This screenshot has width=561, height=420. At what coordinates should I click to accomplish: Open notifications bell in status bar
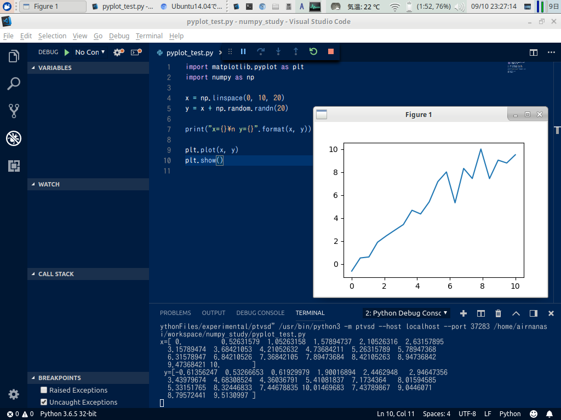[549, 413]
